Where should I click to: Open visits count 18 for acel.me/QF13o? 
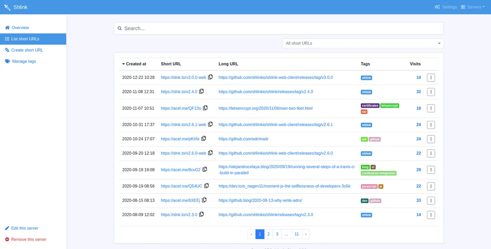click(x=419, y=108)
